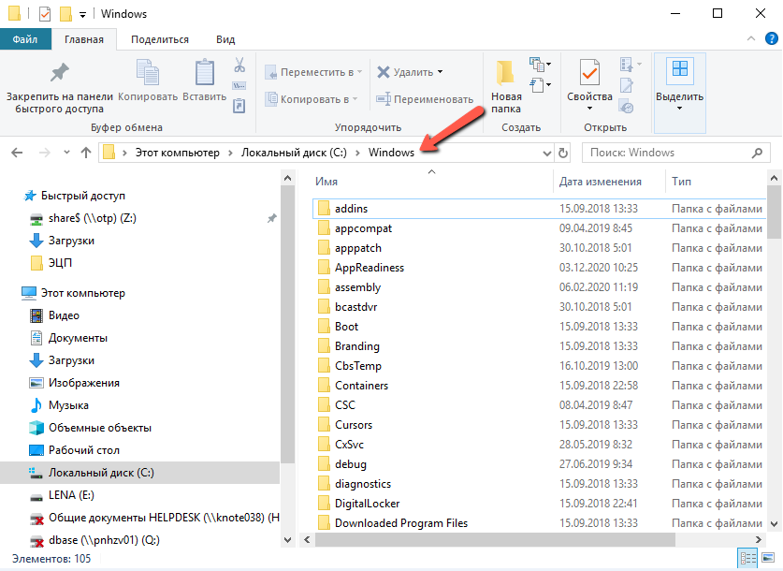Image resolution: width=783 pixels, height=571 pixels.
Task: Click the up-arrow parent folder button
Action: [x=86, y=153]
